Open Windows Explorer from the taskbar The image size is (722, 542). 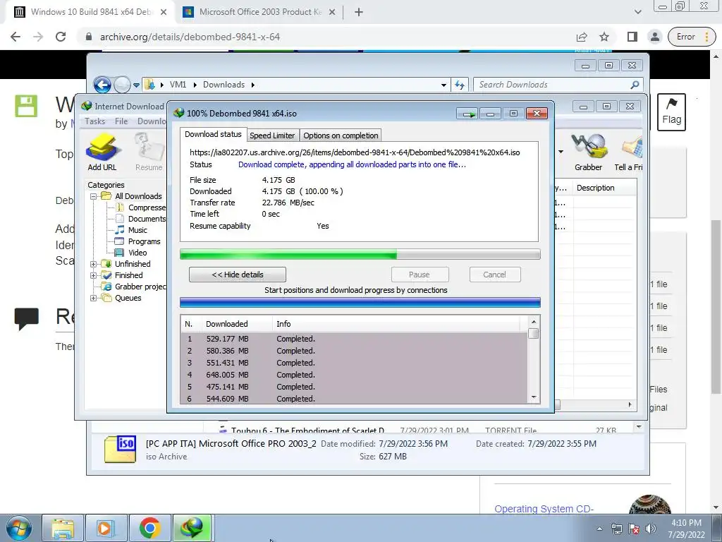[63, 528]
